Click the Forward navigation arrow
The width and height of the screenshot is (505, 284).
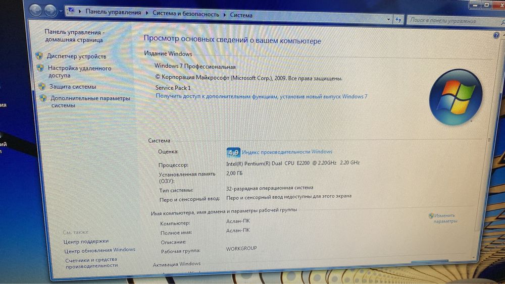tap(50, 11)
